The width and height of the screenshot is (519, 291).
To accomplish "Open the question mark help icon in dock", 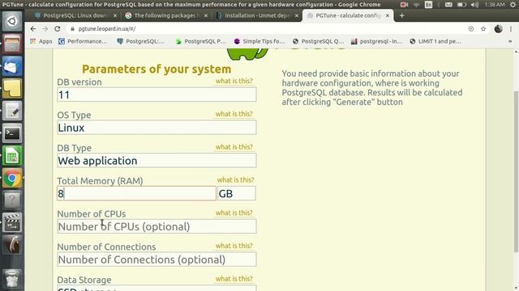I will tap(12, 200).
